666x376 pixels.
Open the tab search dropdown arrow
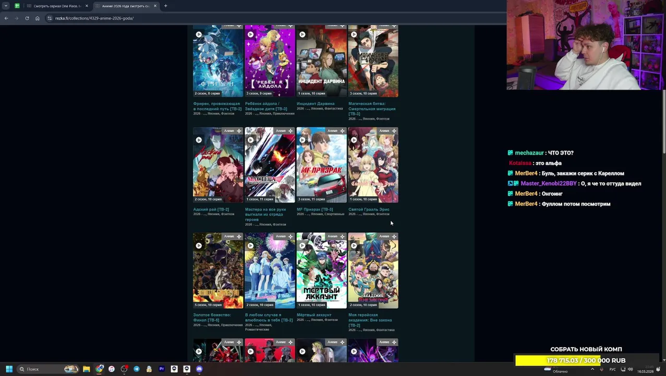pos(6,6)
